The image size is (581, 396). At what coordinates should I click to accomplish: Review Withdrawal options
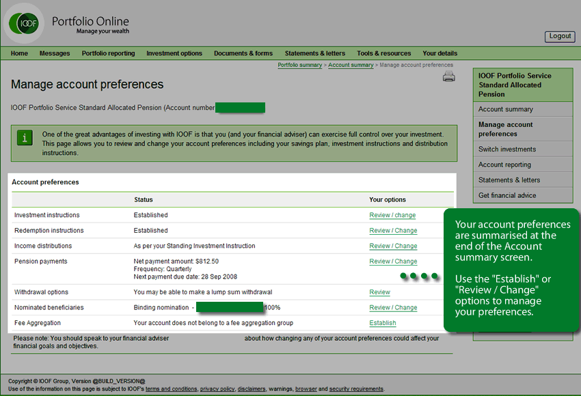tap(379, 292)
